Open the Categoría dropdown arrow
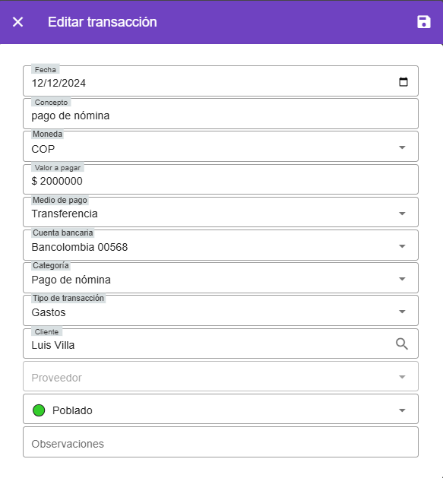This screenshot has height=478, width=443. tap(402, 279)
